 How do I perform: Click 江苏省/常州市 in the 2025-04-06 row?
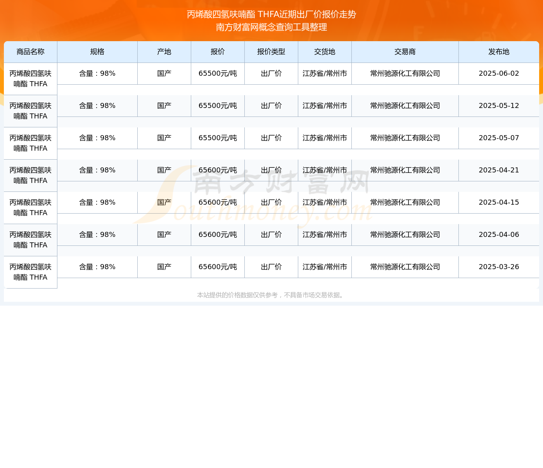[x=325, y=235]
